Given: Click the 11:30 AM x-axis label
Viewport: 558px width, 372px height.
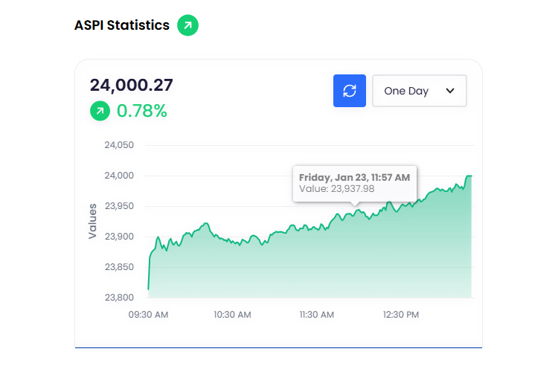Looking at the screenshot, I should click(x=316, y=315).
